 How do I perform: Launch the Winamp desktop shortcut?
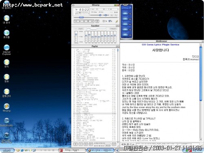coord(7,108)
